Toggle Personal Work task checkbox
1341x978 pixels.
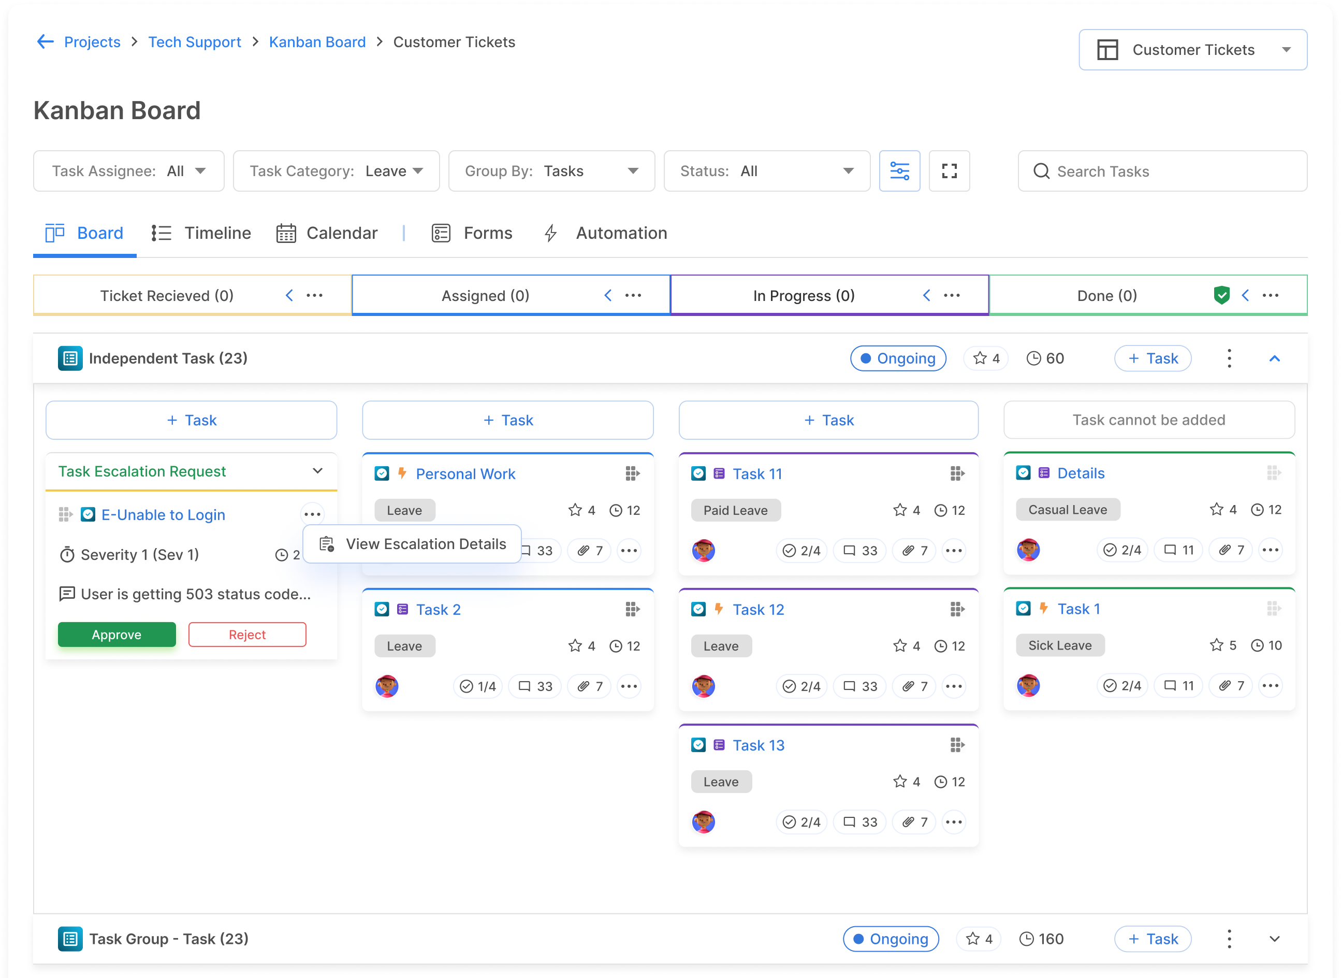(x=382, y=473)
